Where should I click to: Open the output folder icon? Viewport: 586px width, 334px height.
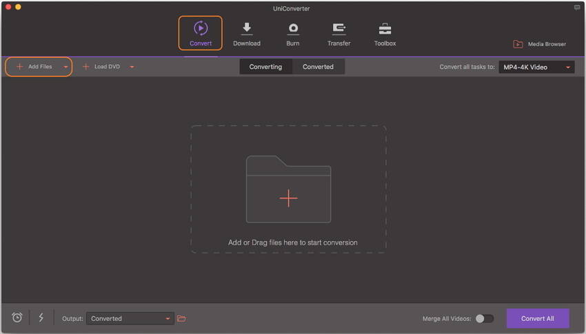click(181, 318)
